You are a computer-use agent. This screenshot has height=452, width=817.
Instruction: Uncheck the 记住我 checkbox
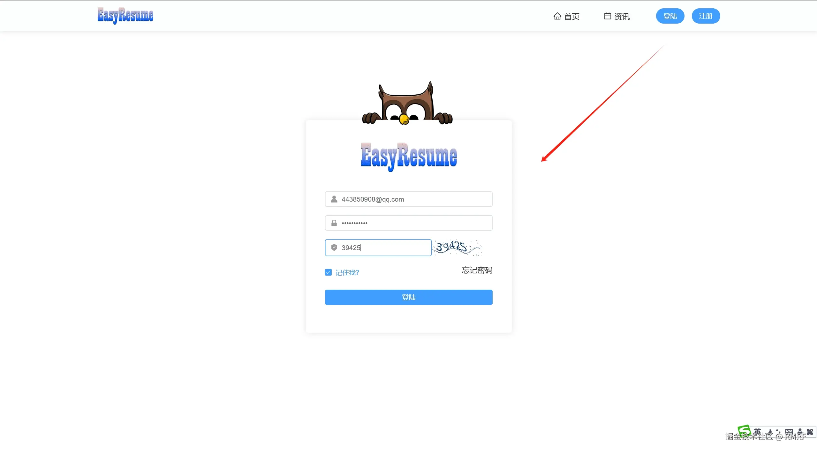pos(328,272)
